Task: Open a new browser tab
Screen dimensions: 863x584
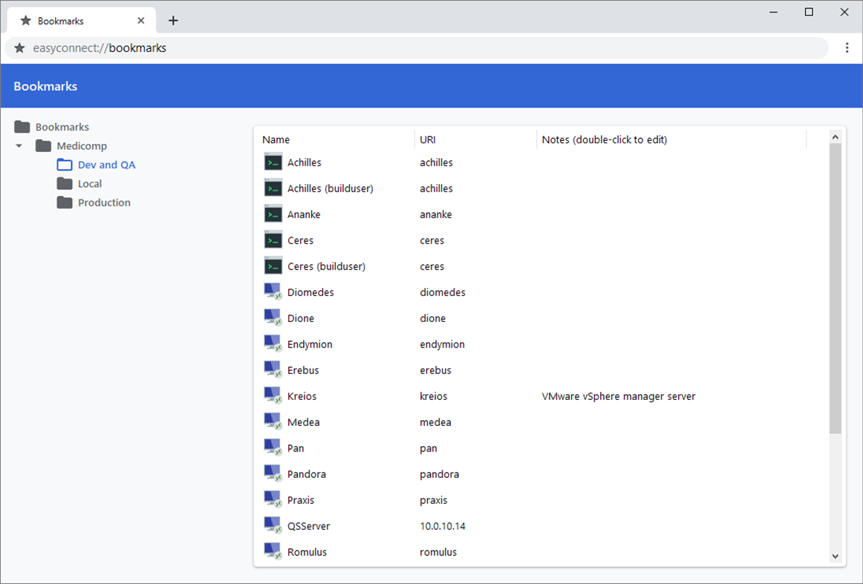Action: 173,20
